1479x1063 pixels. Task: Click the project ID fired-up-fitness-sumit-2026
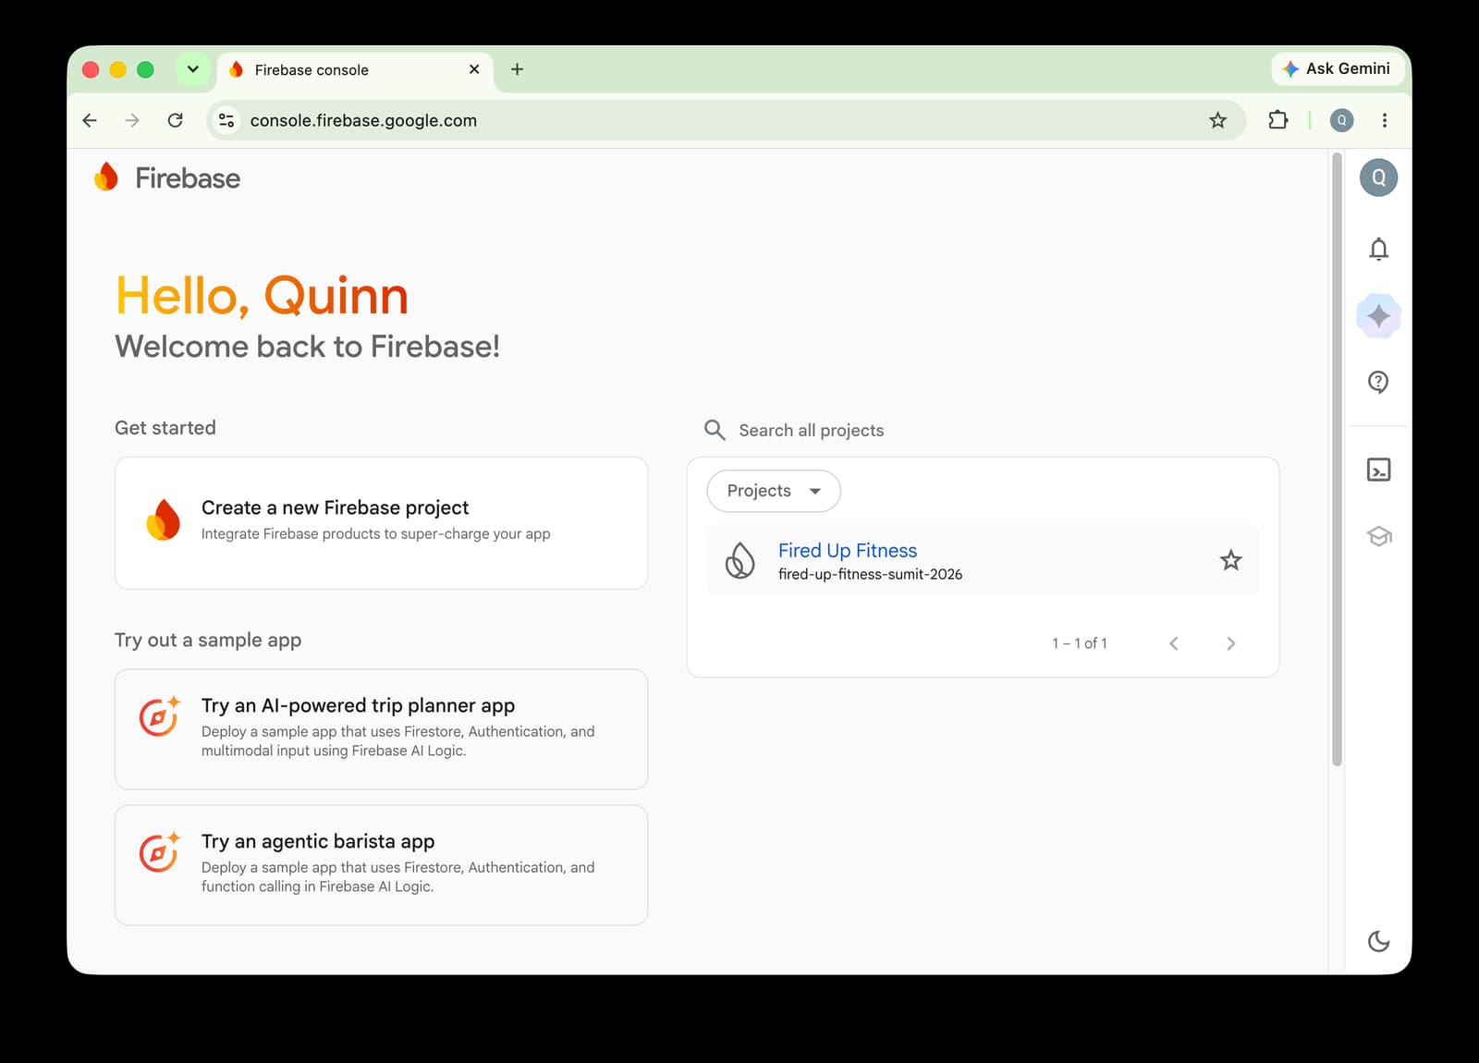click(870, 574)
